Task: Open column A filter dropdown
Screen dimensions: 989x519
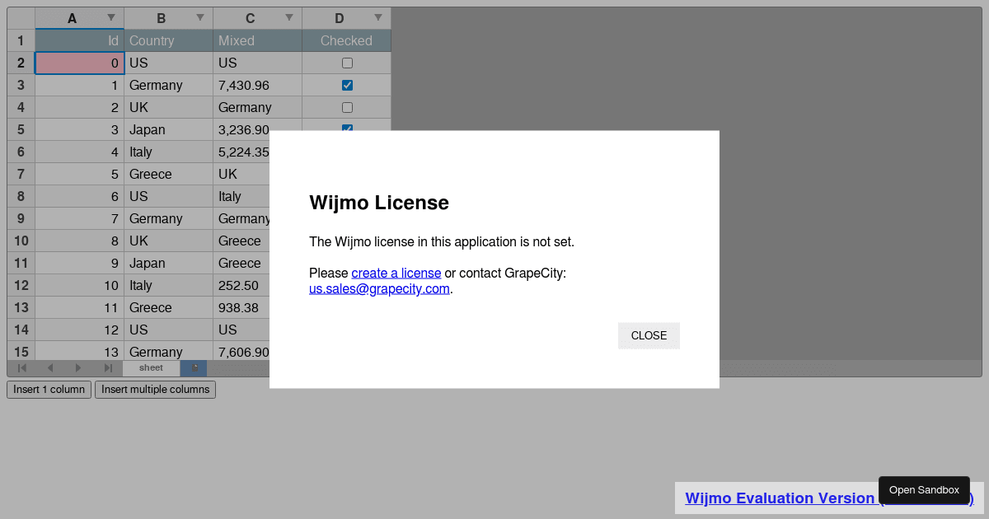Action: (111, 18)
